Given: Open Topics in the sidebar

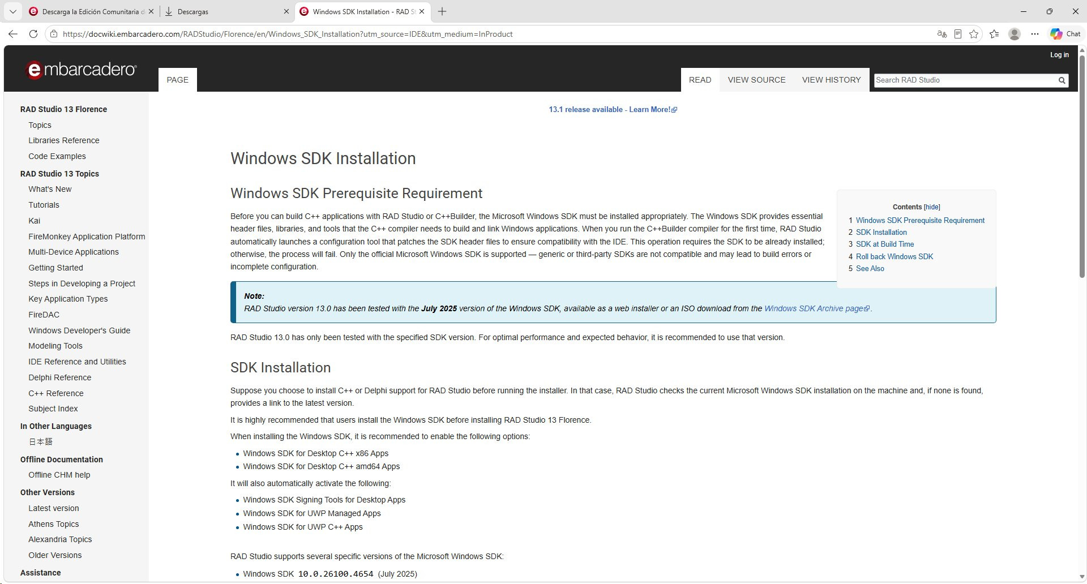Looking at the screenshot, I should pos(40,125).
